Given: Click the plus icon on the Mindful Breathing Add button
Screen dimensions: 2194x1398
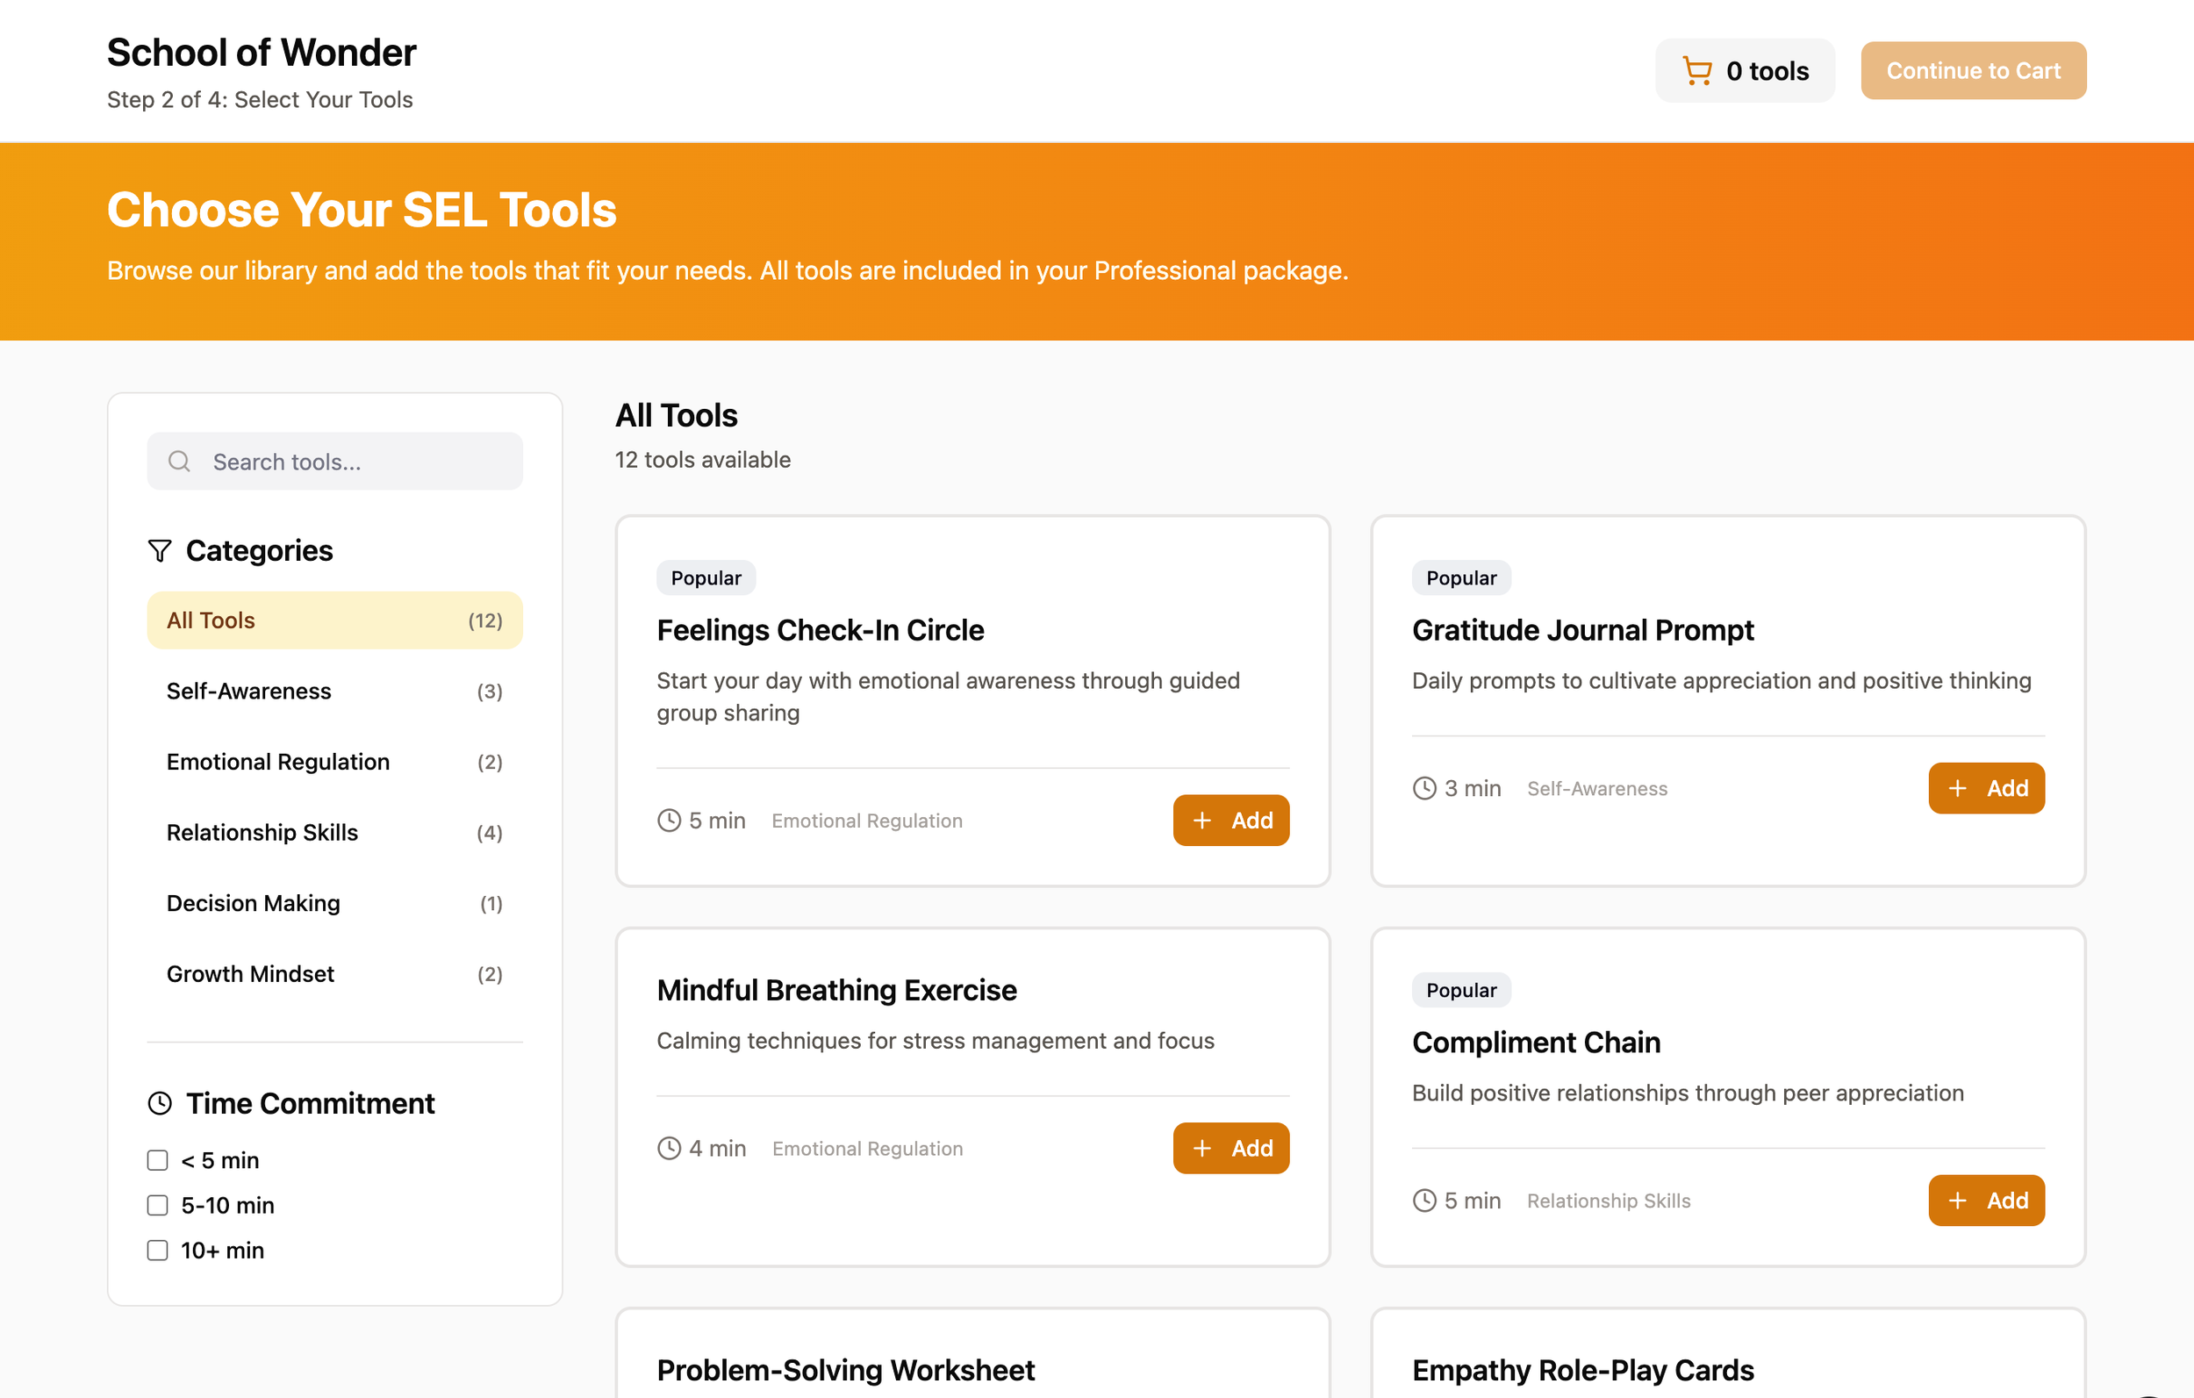Looking at the screenshot, I should point(1201,1148).
